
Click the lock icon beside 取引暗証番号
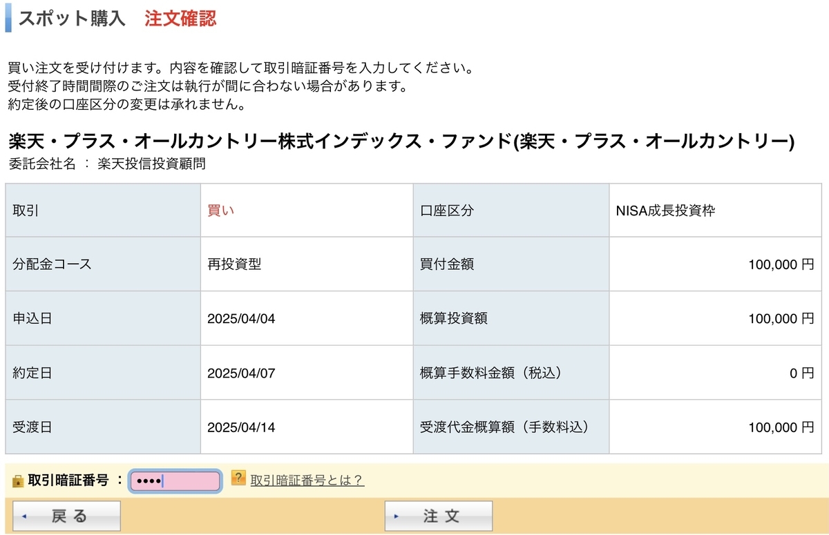coord(18,481)
